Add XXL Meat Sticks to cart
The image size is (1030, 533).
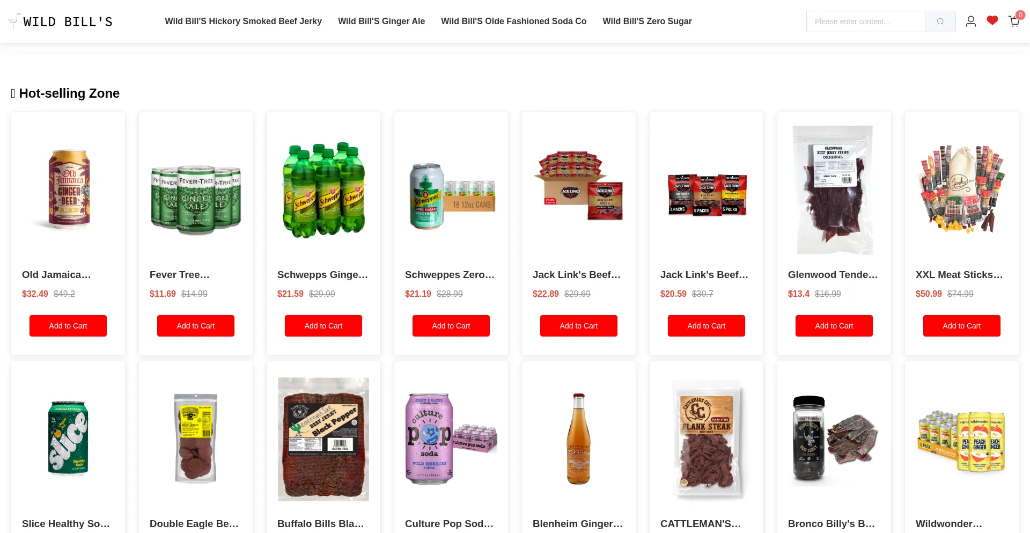[x=962, y=326]
